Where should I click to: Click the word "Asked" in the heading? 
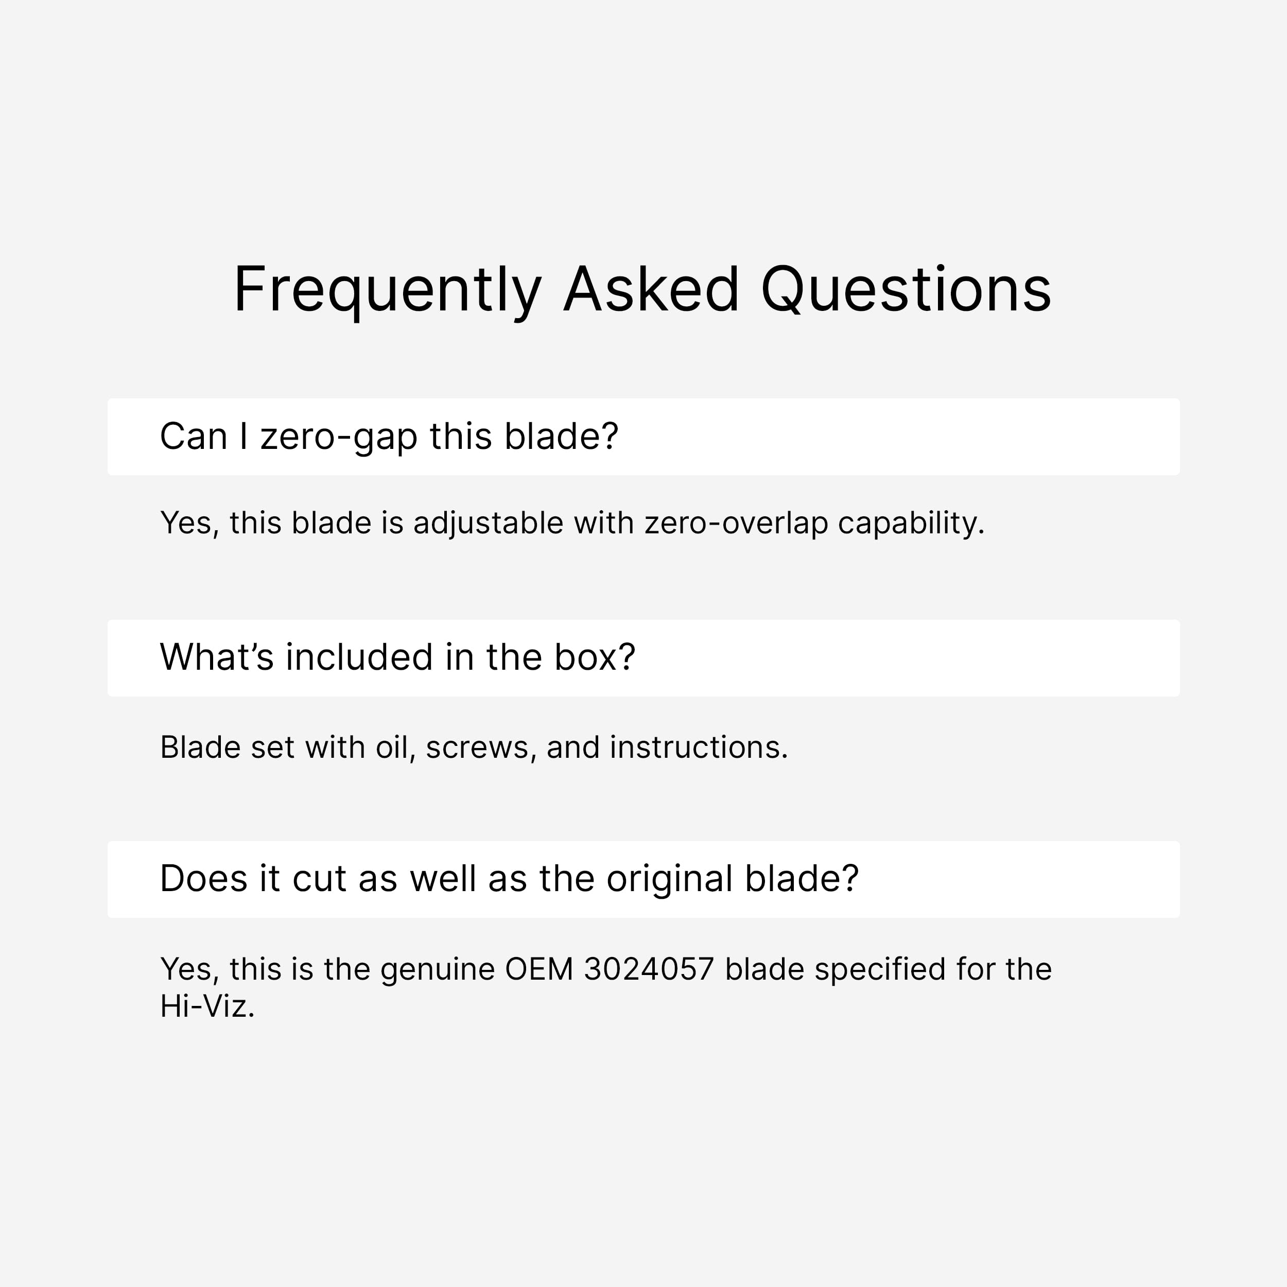coord(651,290)
